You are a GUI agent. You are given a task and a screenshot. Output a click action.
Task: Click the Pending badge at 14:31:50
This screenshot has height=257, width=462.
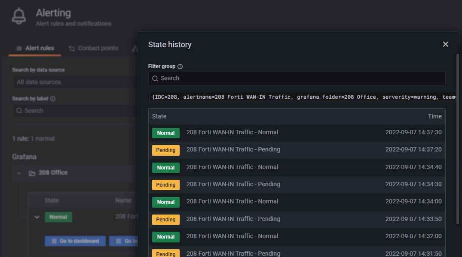pyautogui.click(x=165, y=254)
